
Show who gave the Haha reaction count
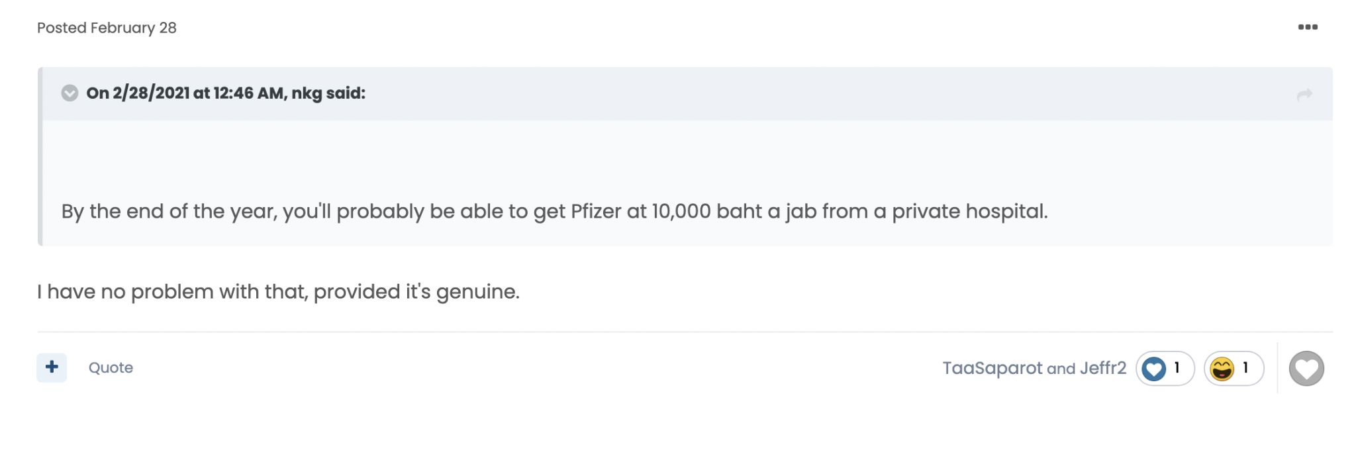tap(1245, 367)
